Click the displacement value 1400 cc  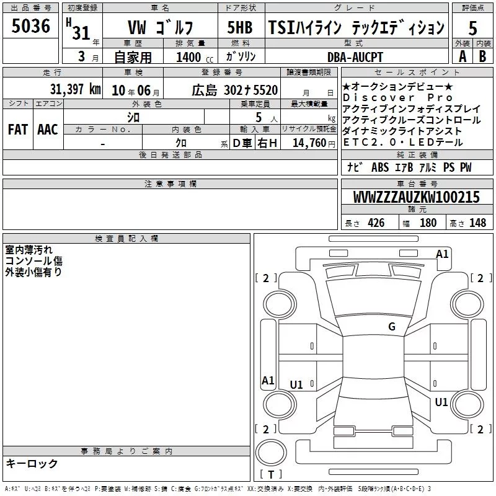195,57
